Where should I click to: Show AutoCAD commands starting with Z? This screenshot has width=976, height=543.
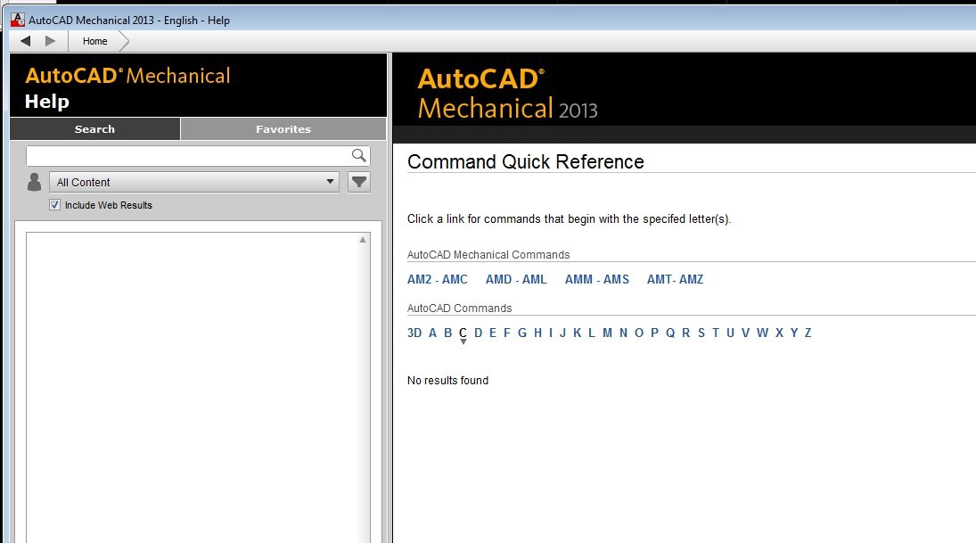pos(808,333)
